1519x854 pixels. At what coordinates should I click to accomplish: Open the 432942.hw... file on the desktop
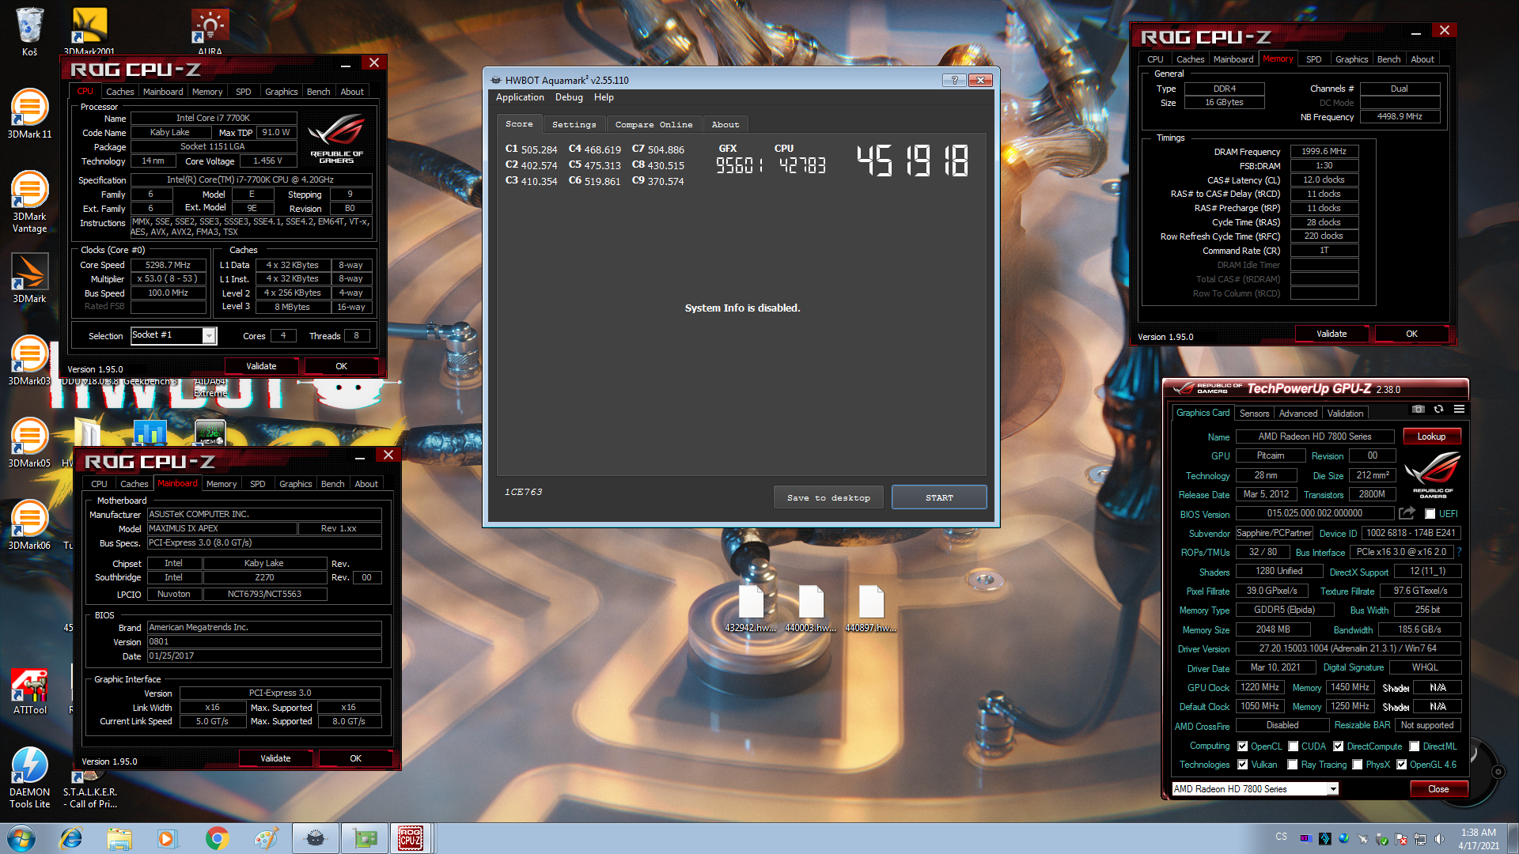click(x=750, y=609)
